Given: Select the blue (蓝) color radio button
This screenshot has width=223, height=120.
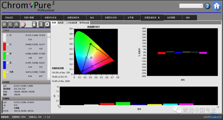Looking at the screenshot, I should coord(8,63).
